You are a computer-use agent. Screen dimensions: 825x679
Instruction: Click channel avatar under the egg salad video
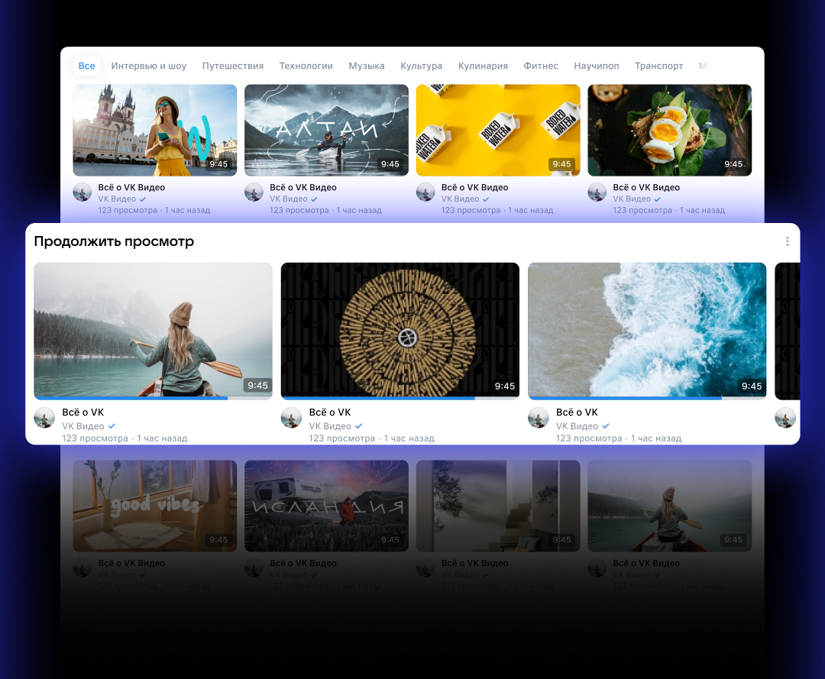[x=597, y=192]
